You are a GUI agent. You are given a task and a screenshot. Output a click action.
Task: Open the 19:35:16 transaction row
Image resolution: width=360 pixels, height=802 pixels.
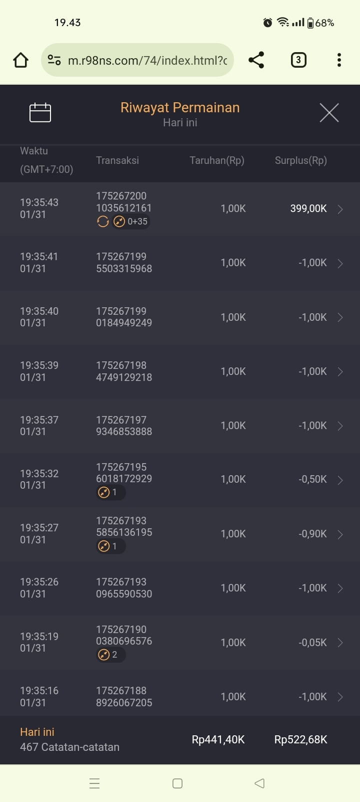[x=180, y=697]
